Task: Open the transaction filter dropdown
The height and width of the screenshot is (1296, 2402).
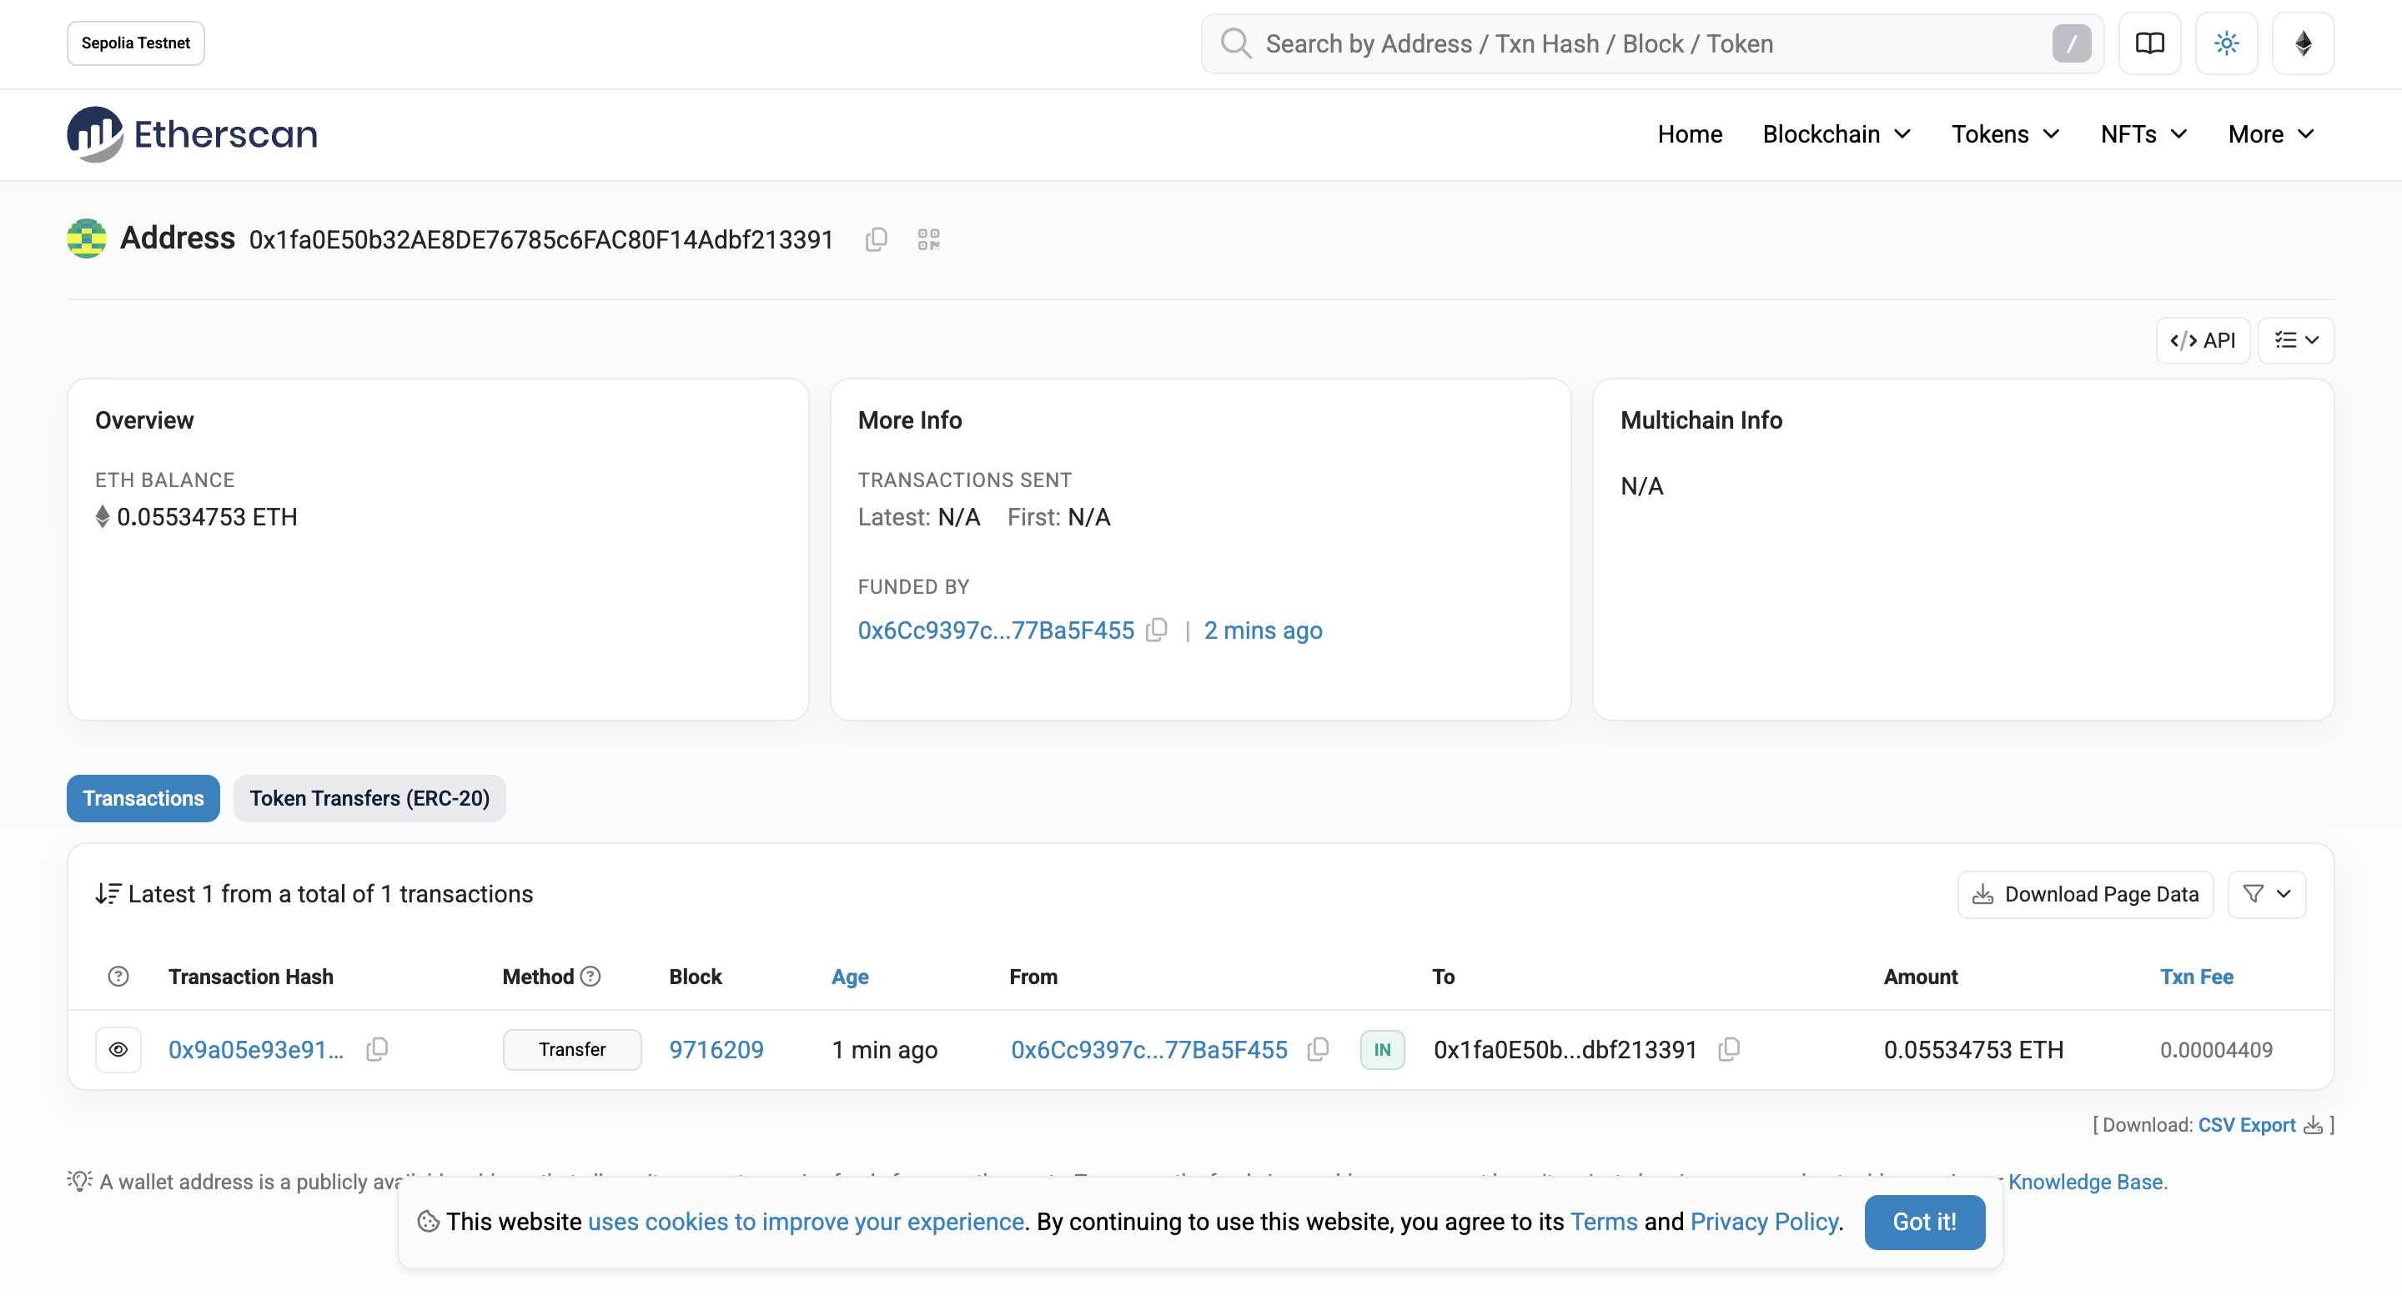Action: coord(2266,894)
